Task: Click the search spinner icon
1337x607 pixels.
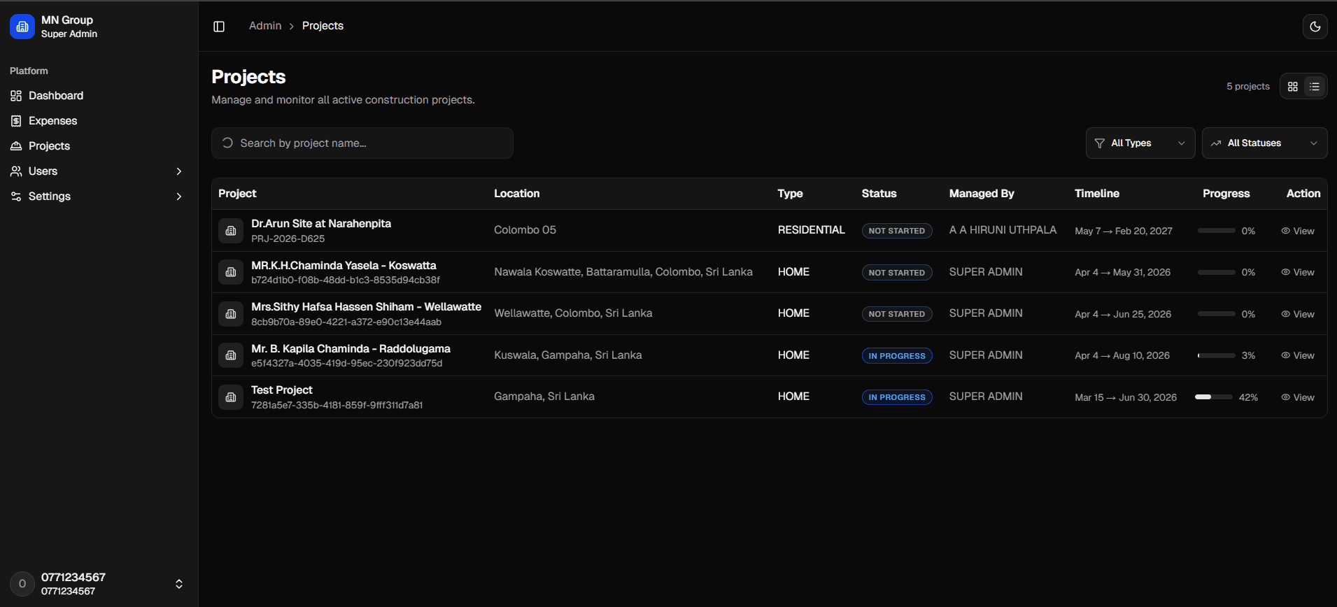Action: 227,143
